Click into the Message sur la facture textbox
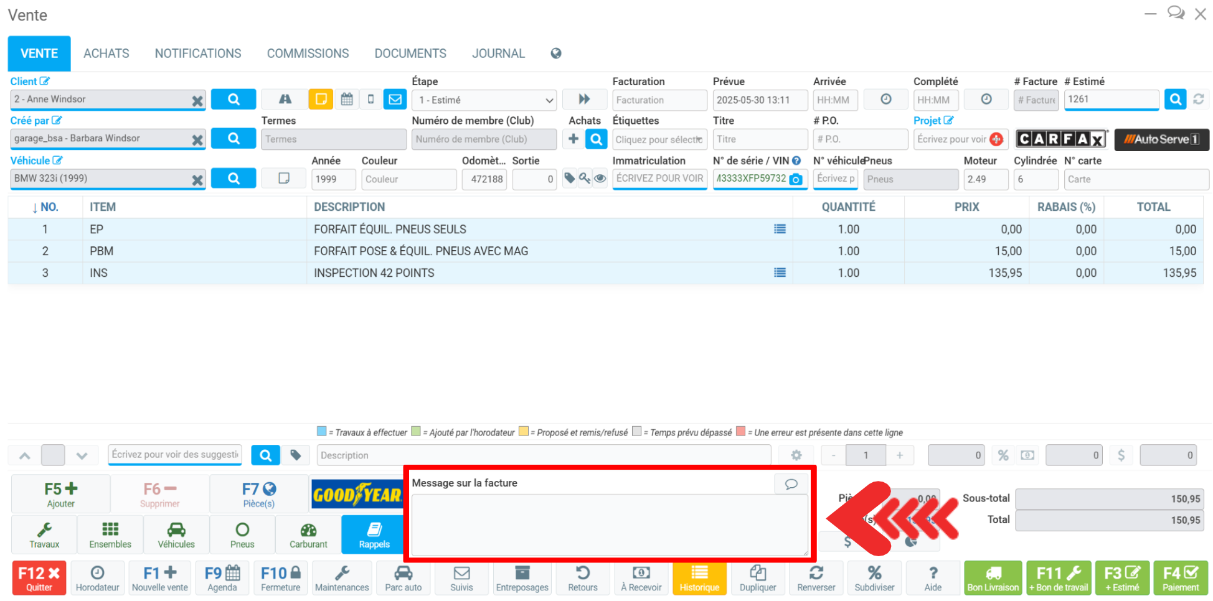Image resolution: width=1213 pixels, height=601 pixels. coord(609,524)
